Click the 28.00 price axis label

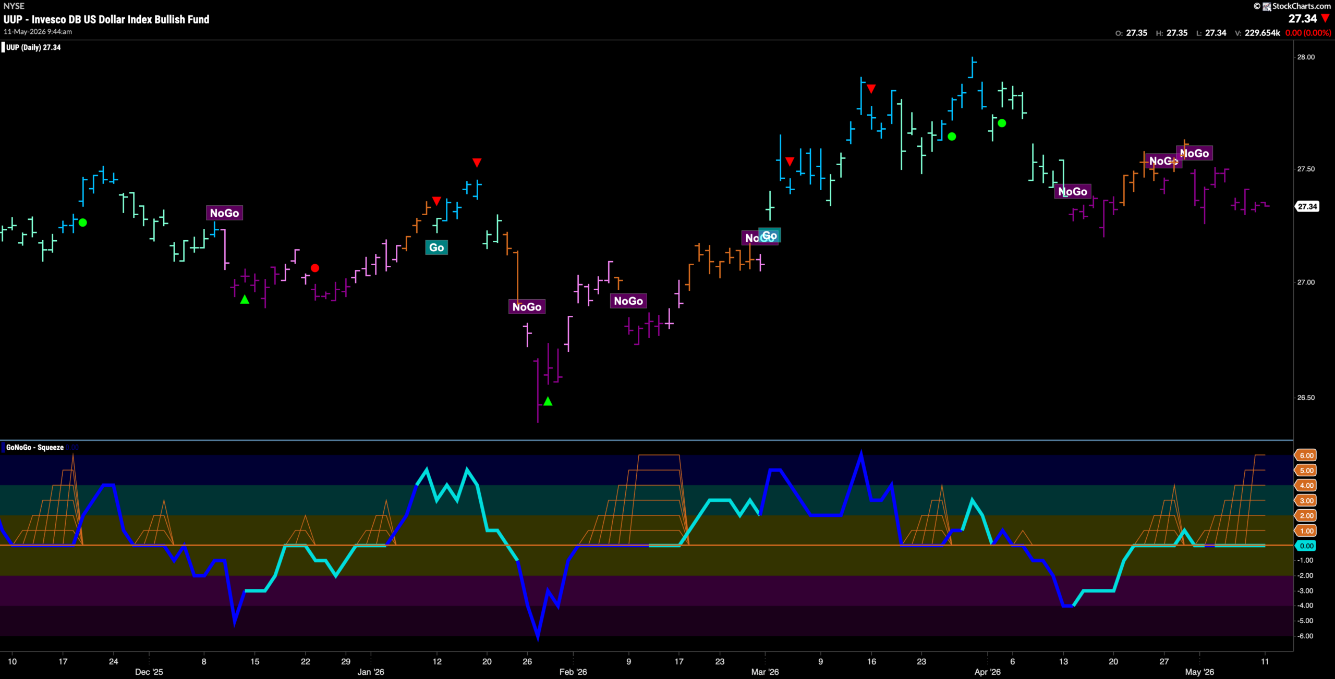coord(1306,57)
